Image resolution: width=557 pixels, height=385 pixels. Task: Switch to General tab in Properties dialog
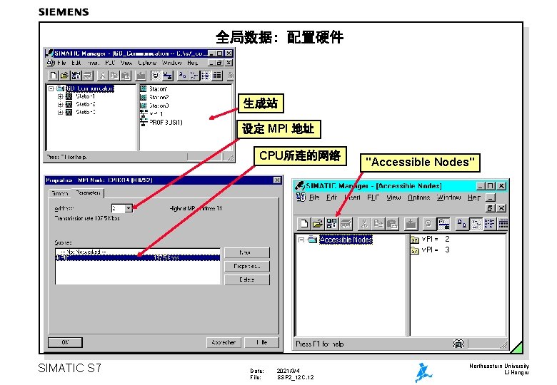60,193
